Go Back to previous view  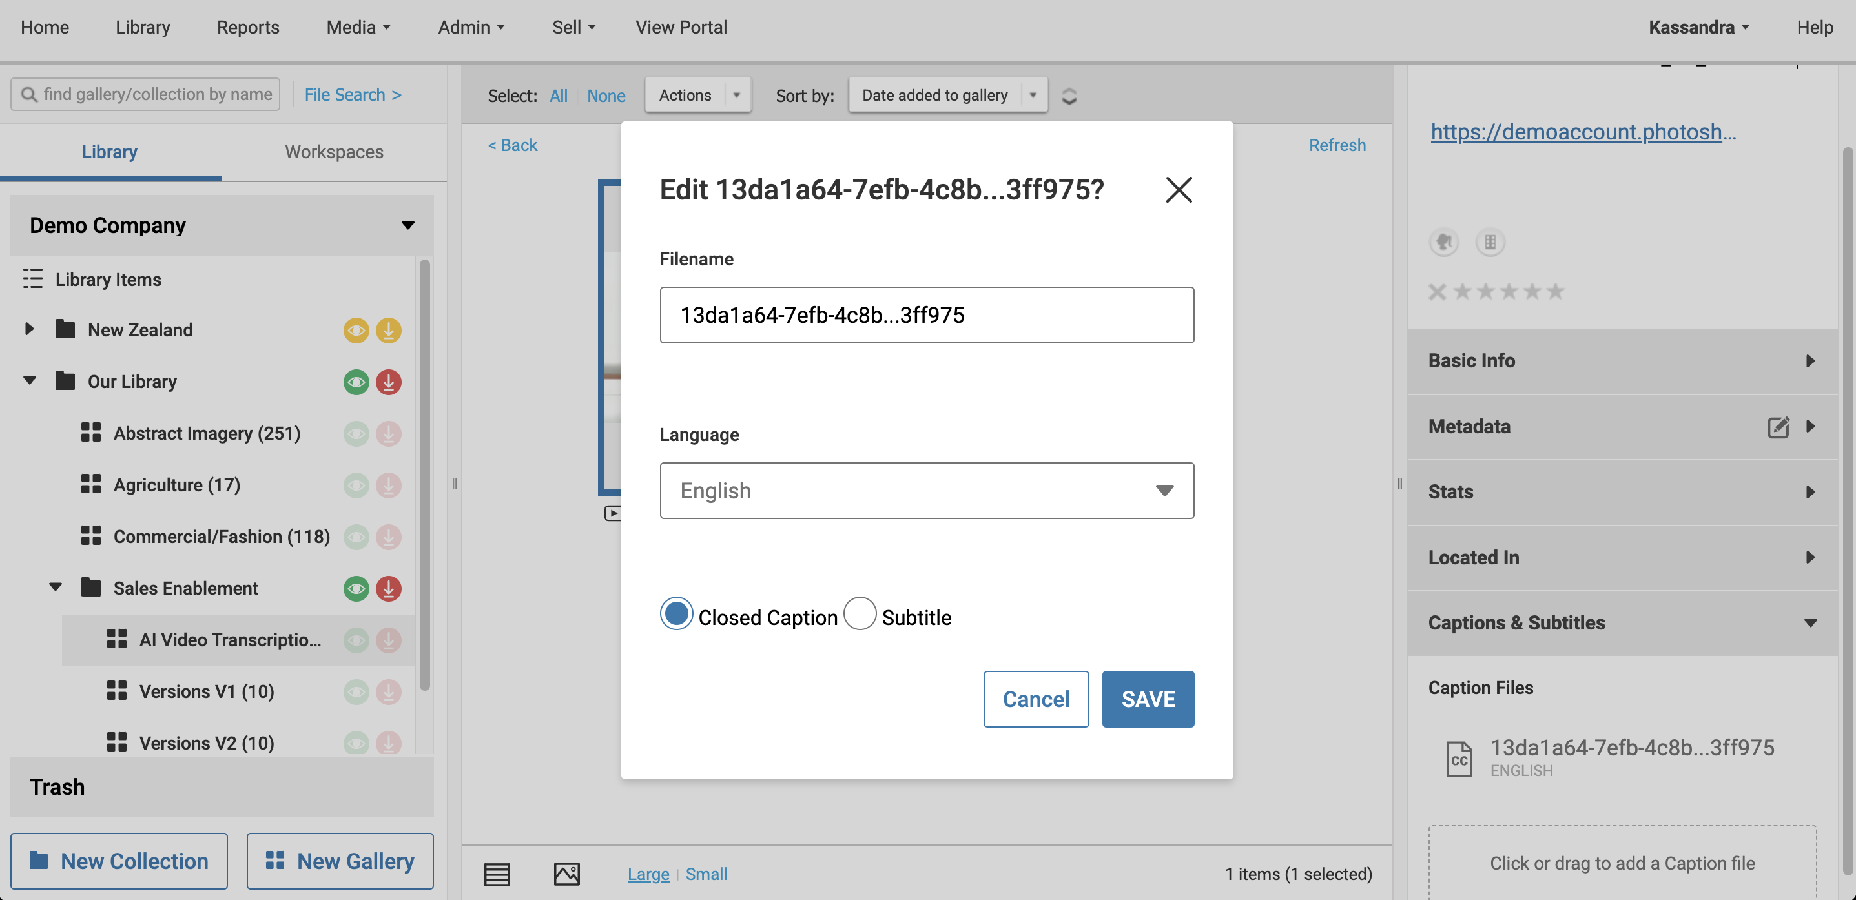[x=512, y=145]
